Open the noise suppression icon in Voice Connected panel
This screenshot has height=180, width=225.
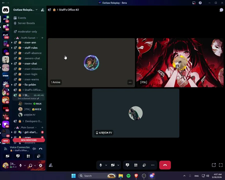(x=34, y=149)
